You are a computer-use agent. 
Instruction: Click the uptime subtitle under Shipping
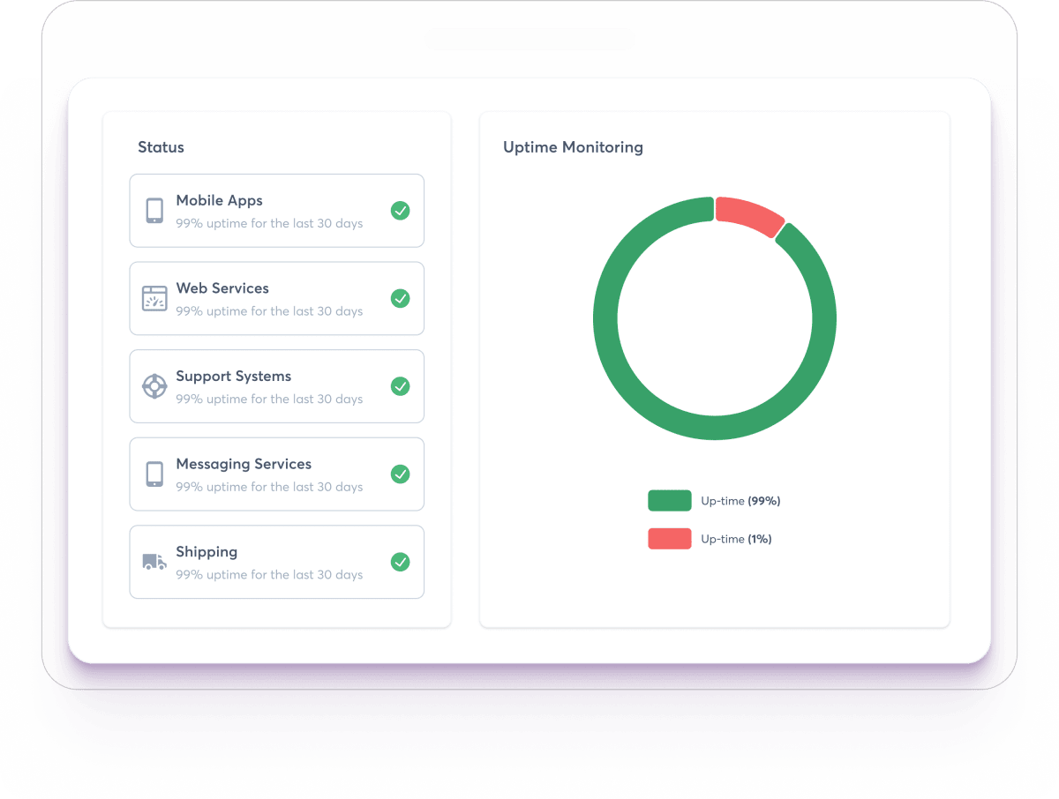(269, 575)
